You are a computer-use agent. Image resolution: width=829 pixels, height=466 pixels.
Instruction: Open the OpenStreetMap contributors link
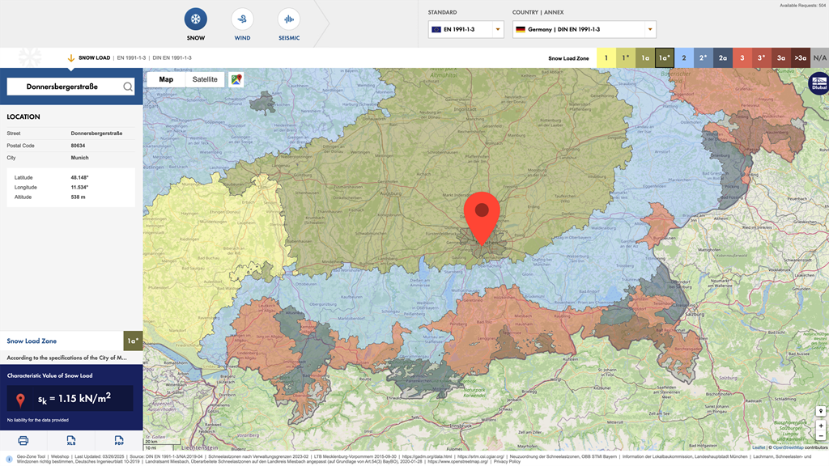tap(788, 447)
